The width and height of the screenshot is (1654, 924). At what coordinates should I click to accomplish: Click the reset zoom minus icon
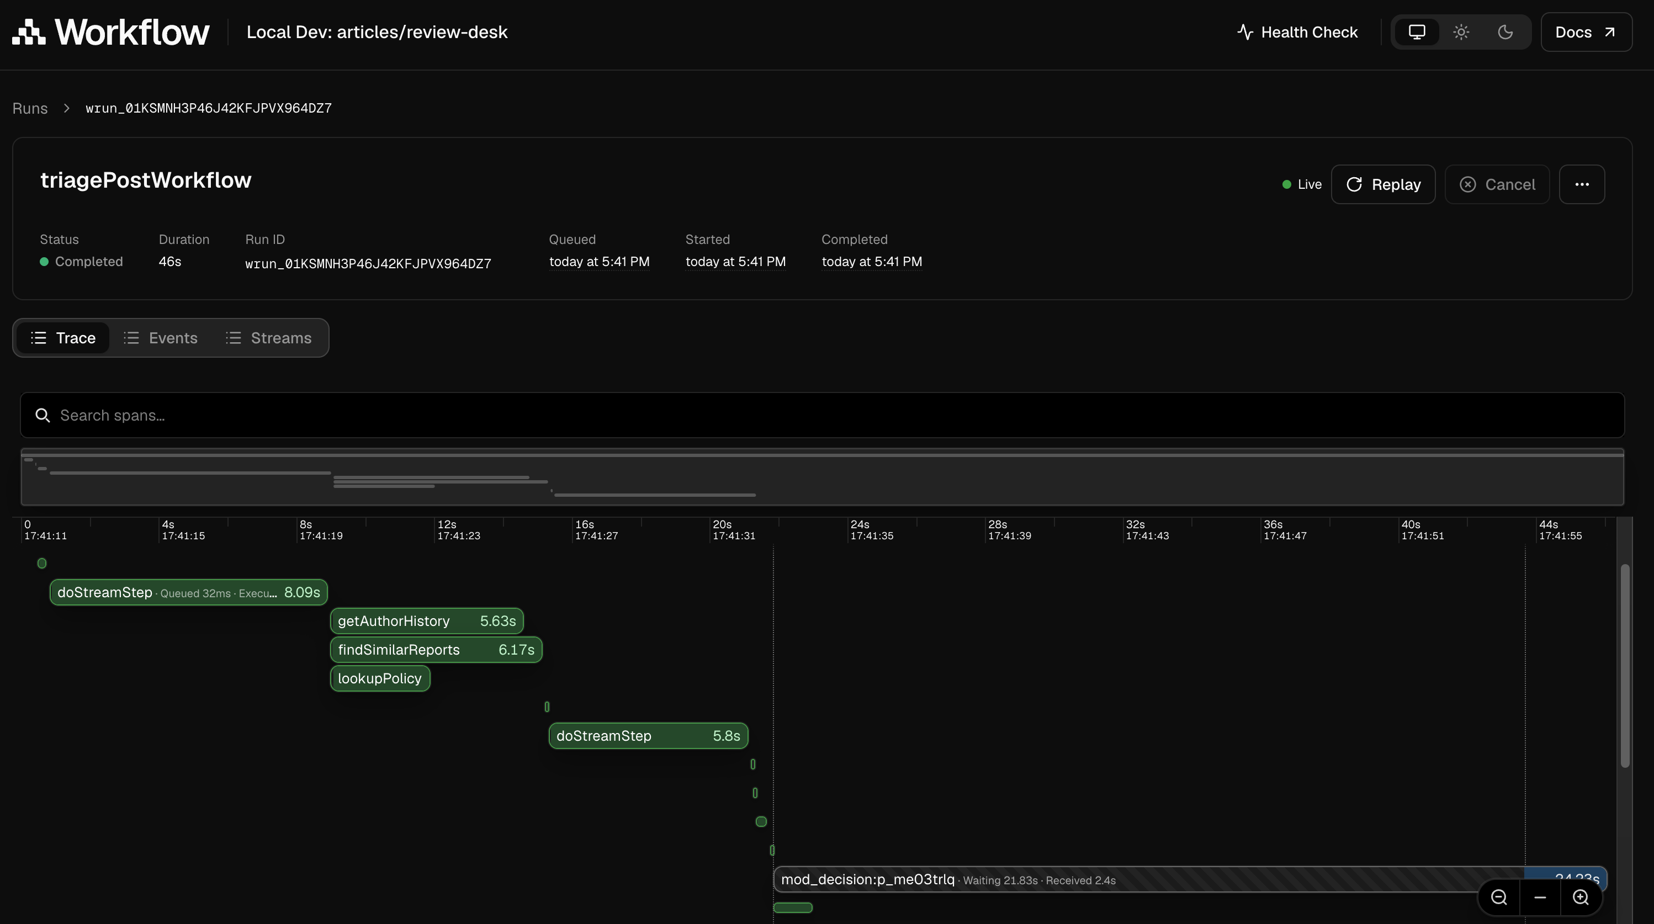click(x=1540, y=897)
